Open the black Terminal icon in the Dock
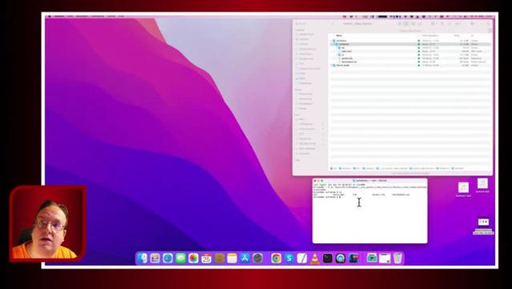Image resolution: width=512 pixels, height=289 pixels. click(x=328, y=259)
